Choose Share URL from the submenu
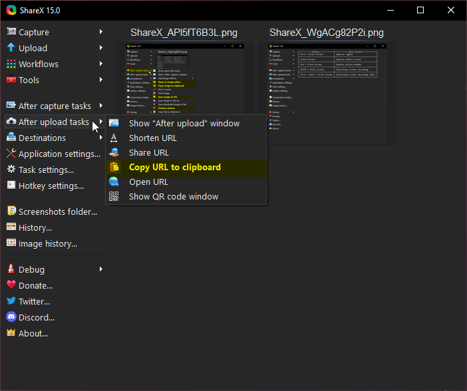 [148, 152]
